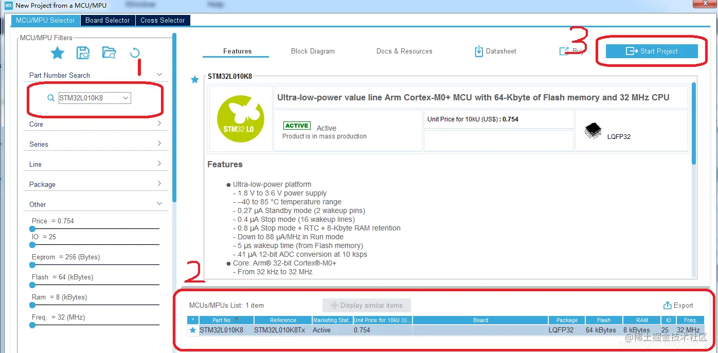Click the search magnifier in Part Number Search
Screen dimensions: 718x353
pos(50,98)
